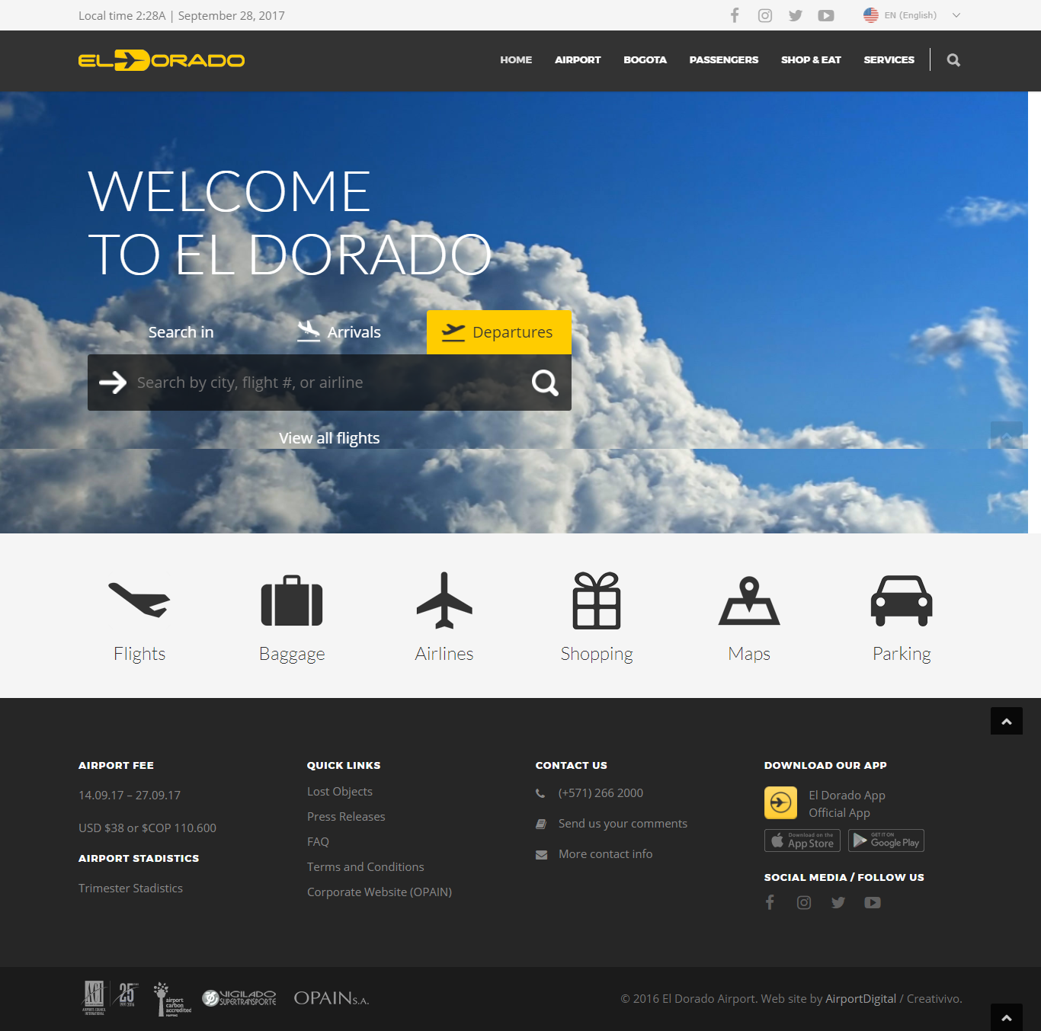Click the Google Play download badge
Screen dimensions: 1041x1031
[x=886, y=840]
